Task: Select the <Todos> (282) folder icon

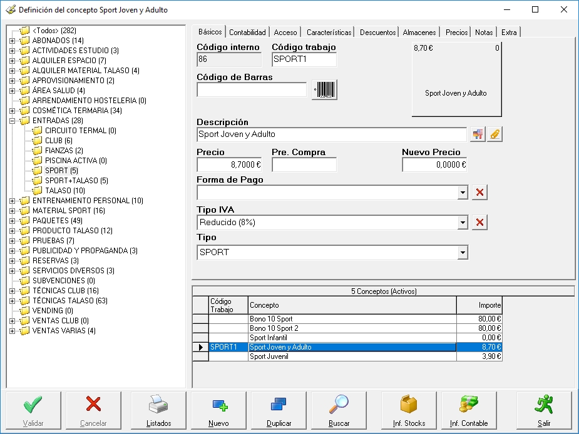Action: 24,30
